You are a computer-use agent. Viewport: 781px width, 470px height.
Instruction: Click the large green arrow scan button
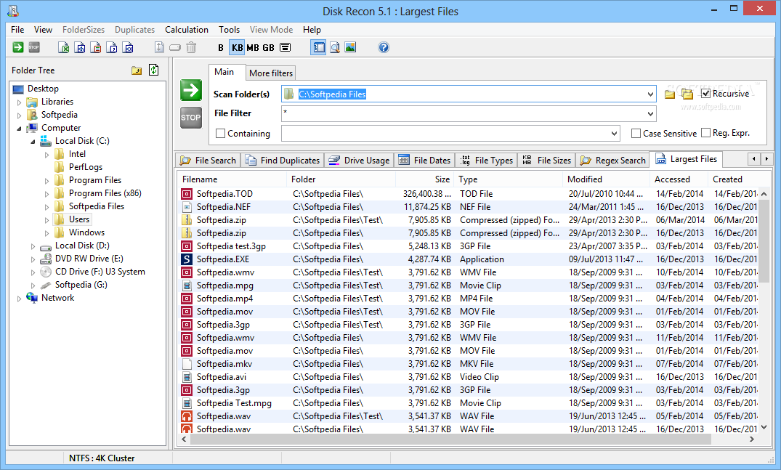pos(191,90)
